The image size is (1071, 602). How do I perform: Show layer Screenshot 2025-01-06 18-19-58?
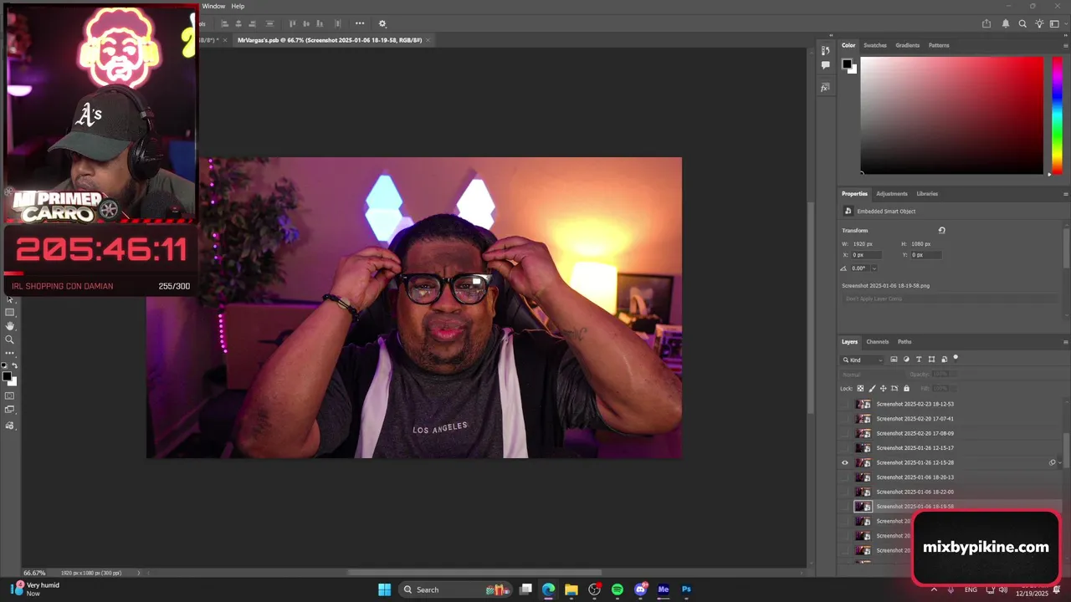click(x=844, y=507)
